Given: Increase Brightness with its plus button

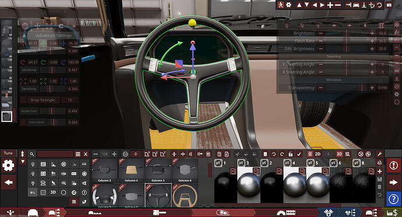Looking at the screenshot, I should 372,33.
